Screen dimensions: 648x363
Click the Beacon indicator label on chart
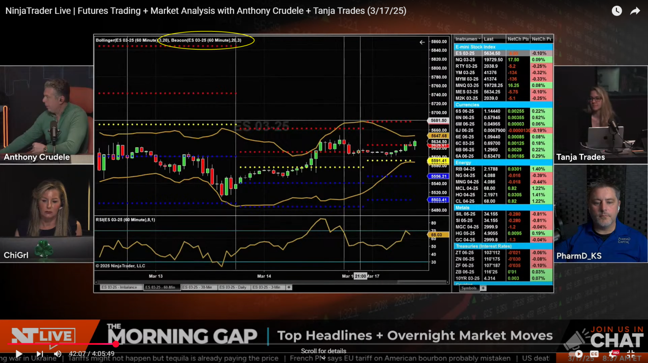[207, 40]
